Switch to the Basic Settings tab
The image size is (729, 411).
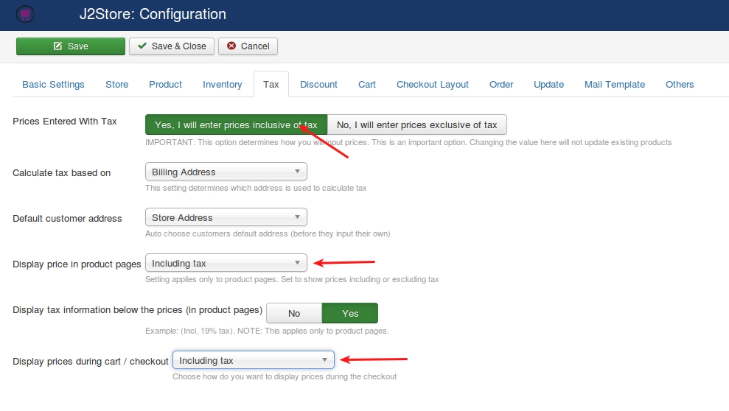point(54,85)
